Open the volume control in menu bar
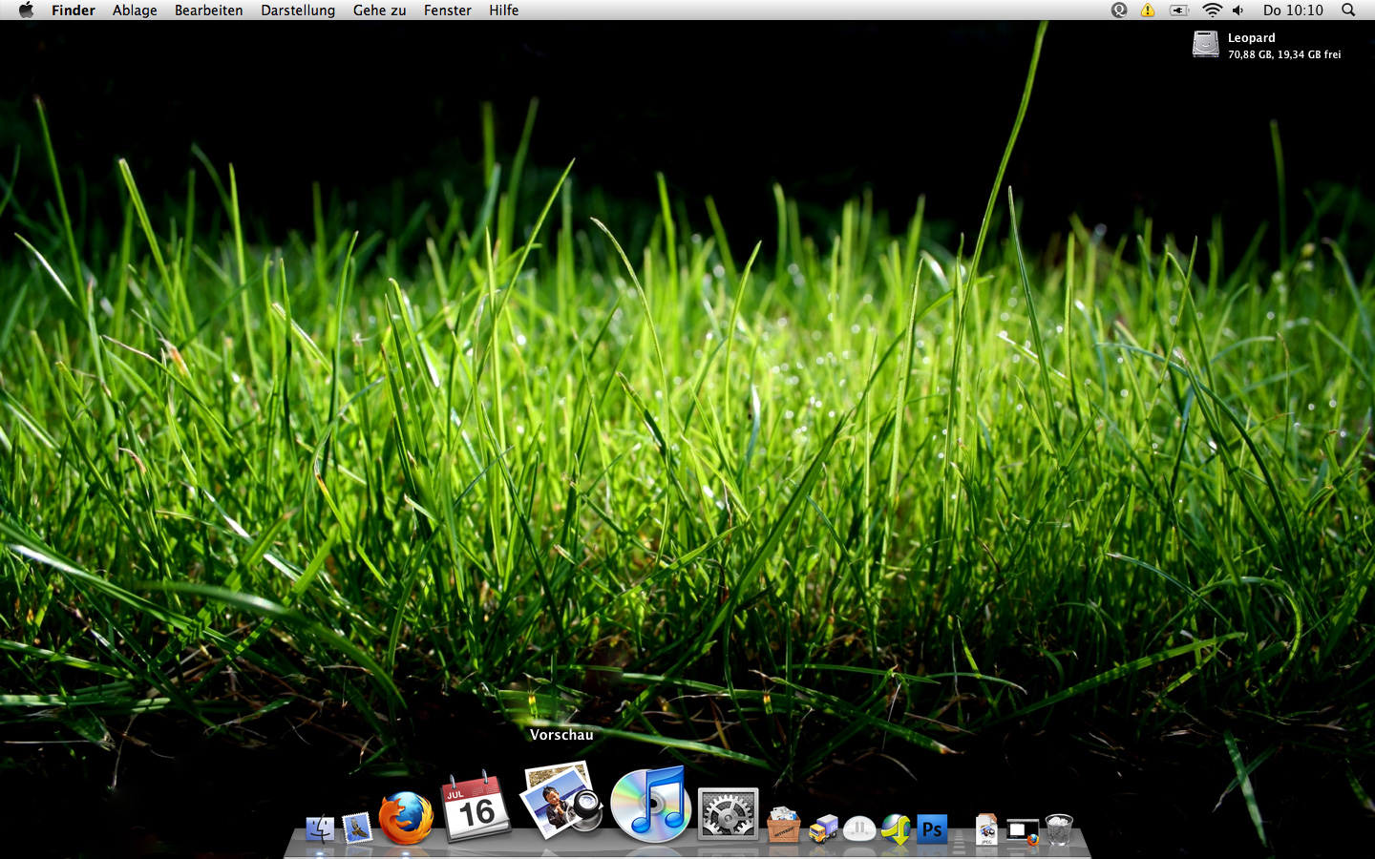Screen dimensions: 1375x859 1238,10
